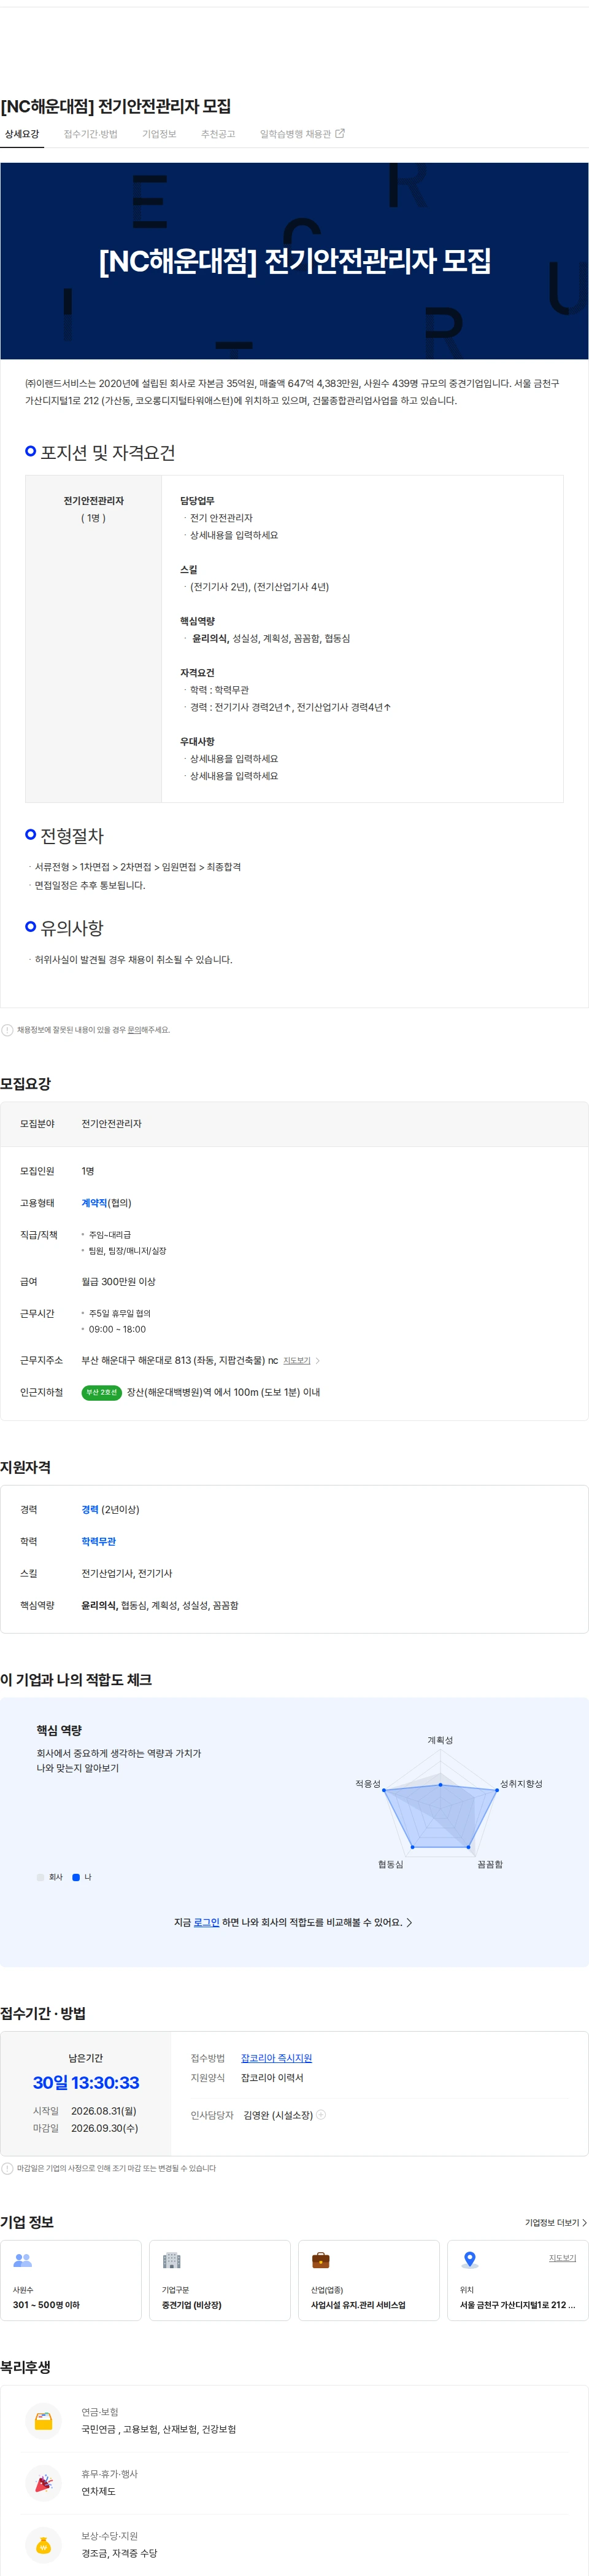Click the 포지션 및 자격요건 bullet icon
This screenshot has width=589, height=2576.
pos(31,452)
